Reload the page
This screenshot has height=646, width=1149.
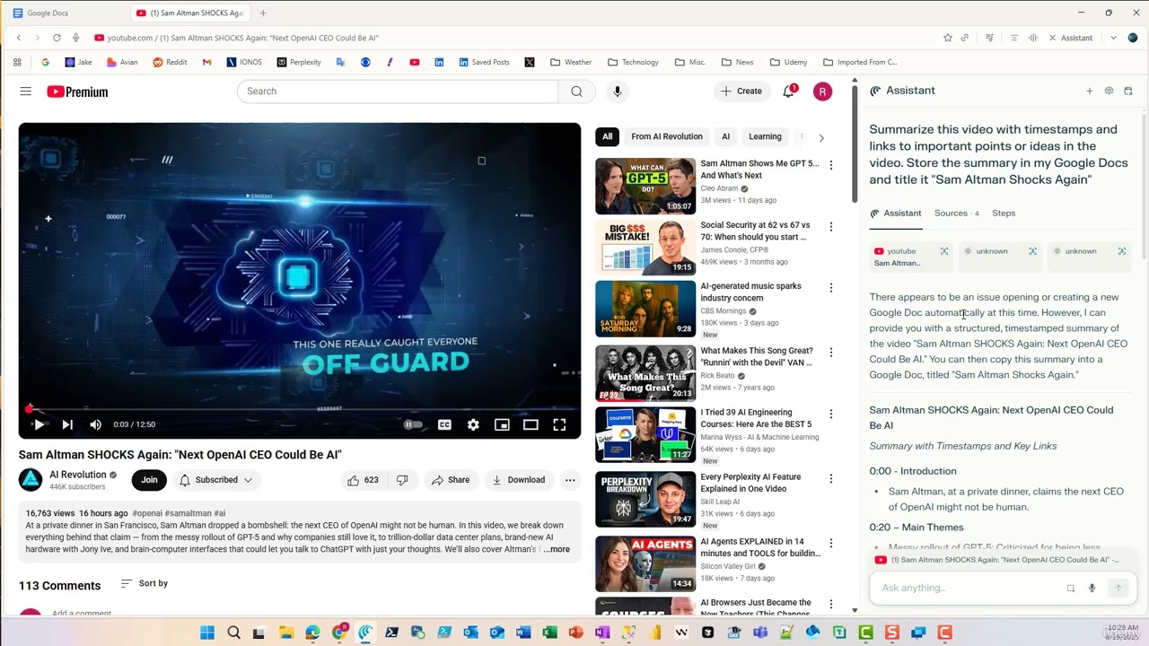(x=57, y=38)
